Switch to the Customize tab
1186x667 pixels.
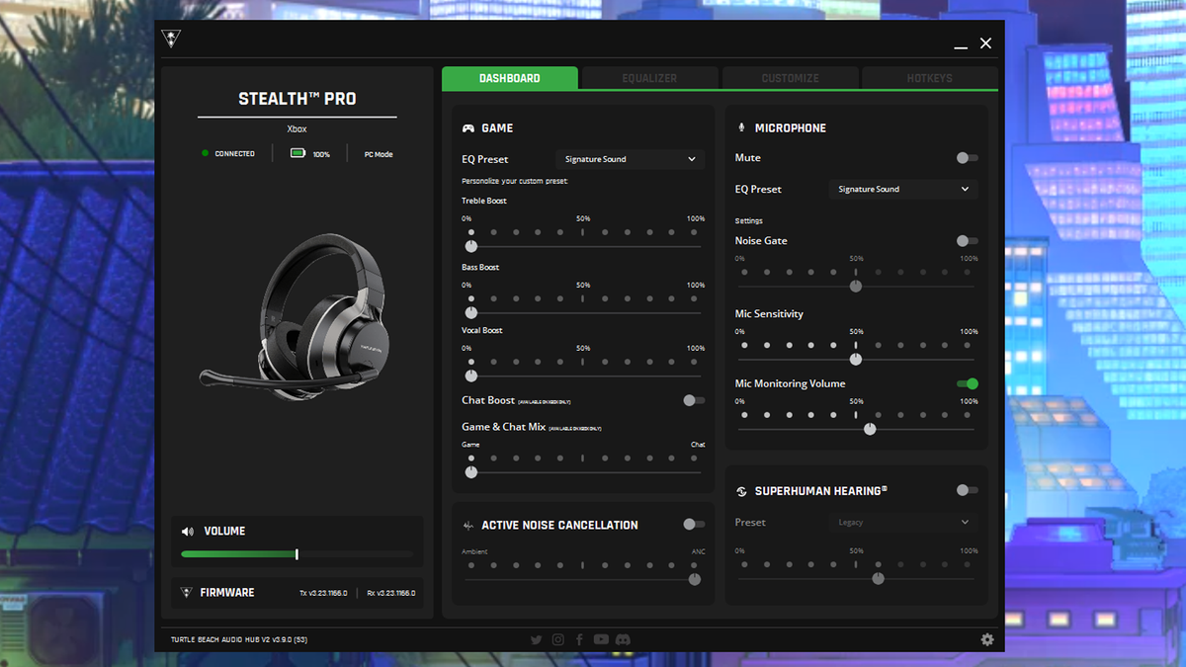click(790, 78)
